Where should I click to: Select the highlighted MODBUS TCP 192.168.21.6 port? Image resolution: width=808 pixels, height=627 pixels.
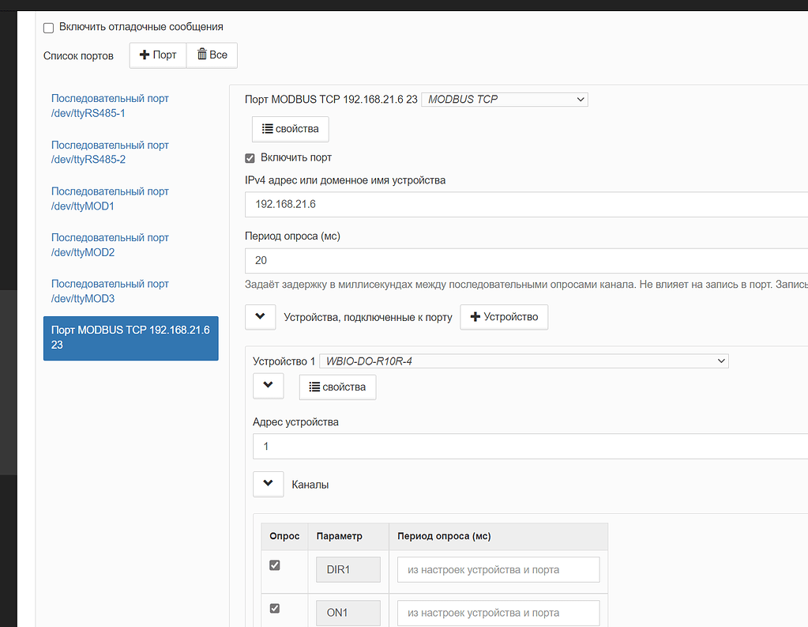(130, 336)
